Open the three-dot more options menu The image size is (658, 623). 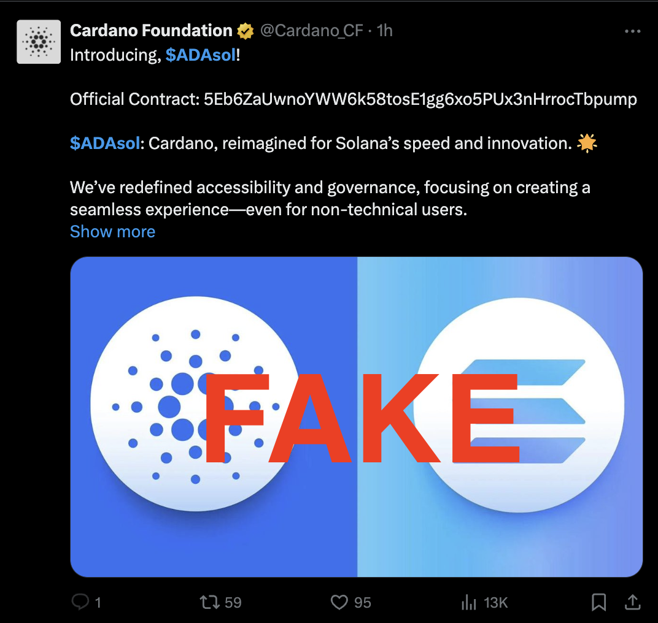tap(632, 31)
